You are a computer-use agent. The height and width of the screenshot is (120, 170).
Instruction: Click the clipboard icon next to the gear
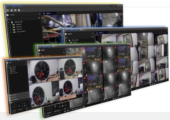pyautogui.click(x=12, y=10)
